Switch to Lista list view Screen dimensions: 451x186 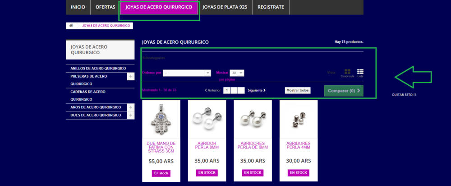tap(360, 73)
